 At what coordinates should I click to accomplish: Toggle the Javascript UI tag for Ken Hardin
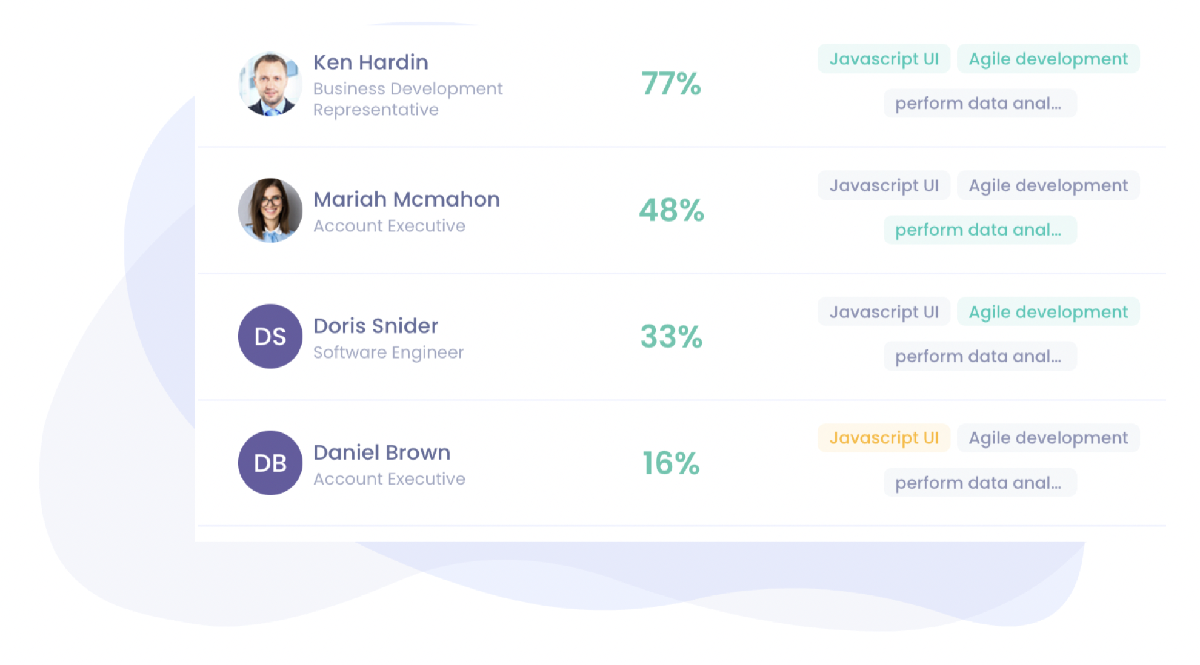pyautogui.click(x=883, y=59)
